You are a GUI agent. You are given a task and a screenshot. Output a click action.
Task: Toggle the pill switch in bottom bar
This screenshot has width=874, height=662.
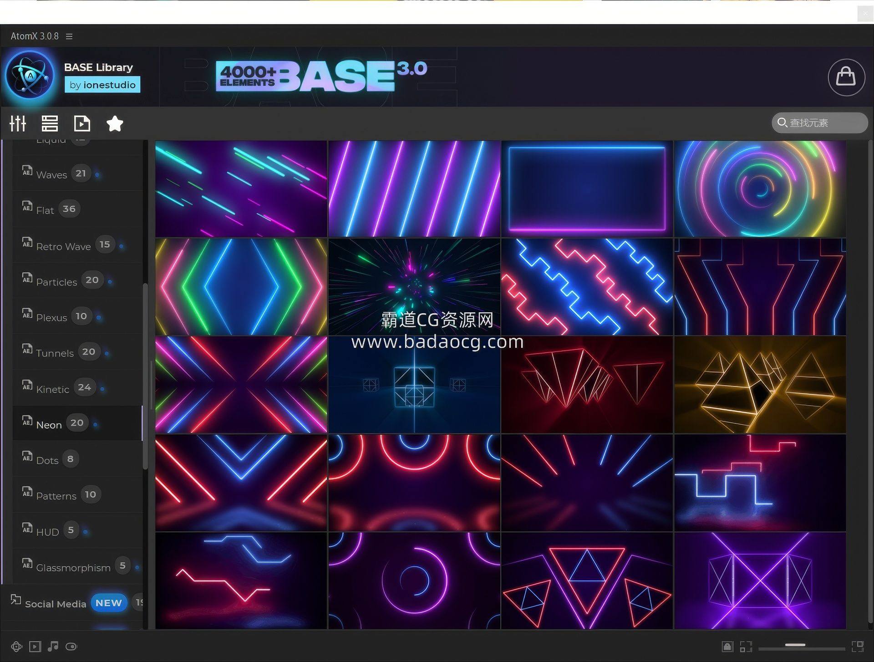click(71, 647)
